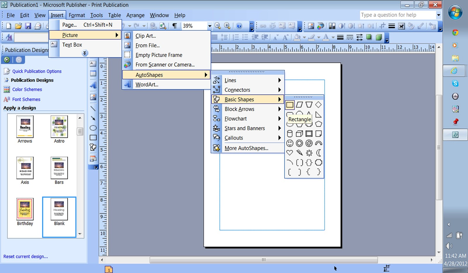This screenshot has width=468, height=273.
Task: Select the Arrow tool in the objects toolbar
Action: [x=93, y=118]
